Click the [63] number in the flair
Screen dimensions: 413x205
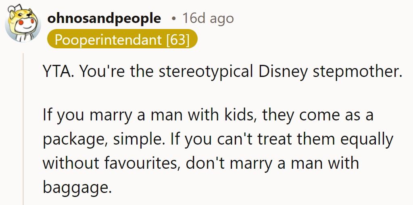[x=177, y=40]
